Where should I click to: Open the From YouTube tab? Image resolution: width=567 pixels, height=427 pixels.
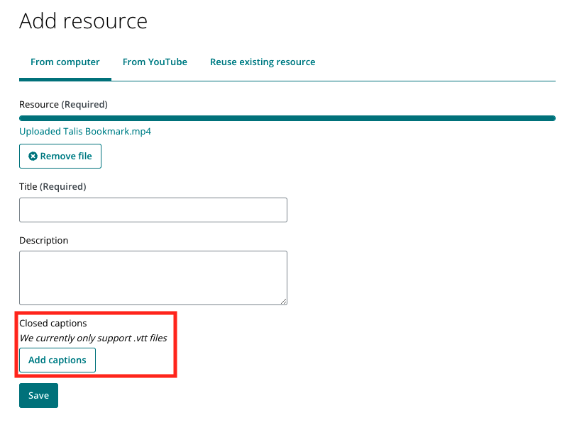pyautogui.click(x=155, y=62)
